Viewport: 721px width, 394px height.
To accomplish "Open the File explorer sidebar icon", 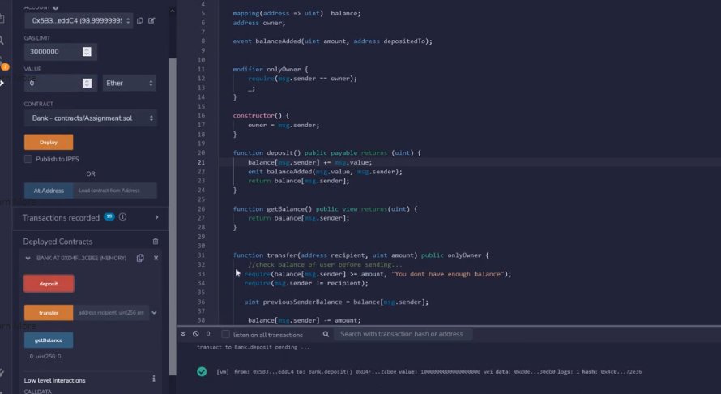I will point(2,19).
